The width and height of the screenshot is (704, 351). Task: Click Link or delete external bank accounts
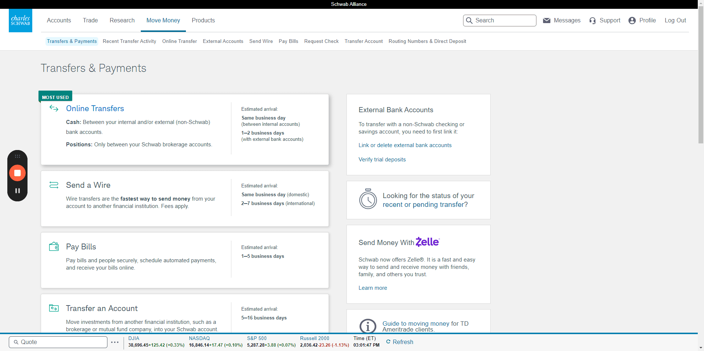click(405, 145)
